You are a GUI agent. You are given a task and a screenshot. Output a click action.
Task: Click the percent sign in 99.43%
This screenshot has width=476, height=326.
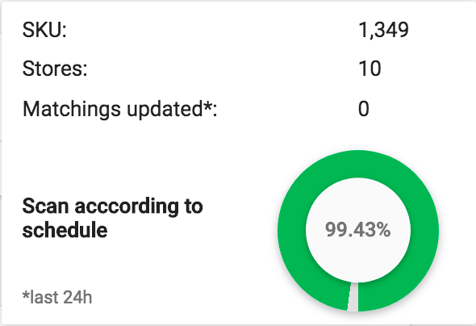point(384,230)
